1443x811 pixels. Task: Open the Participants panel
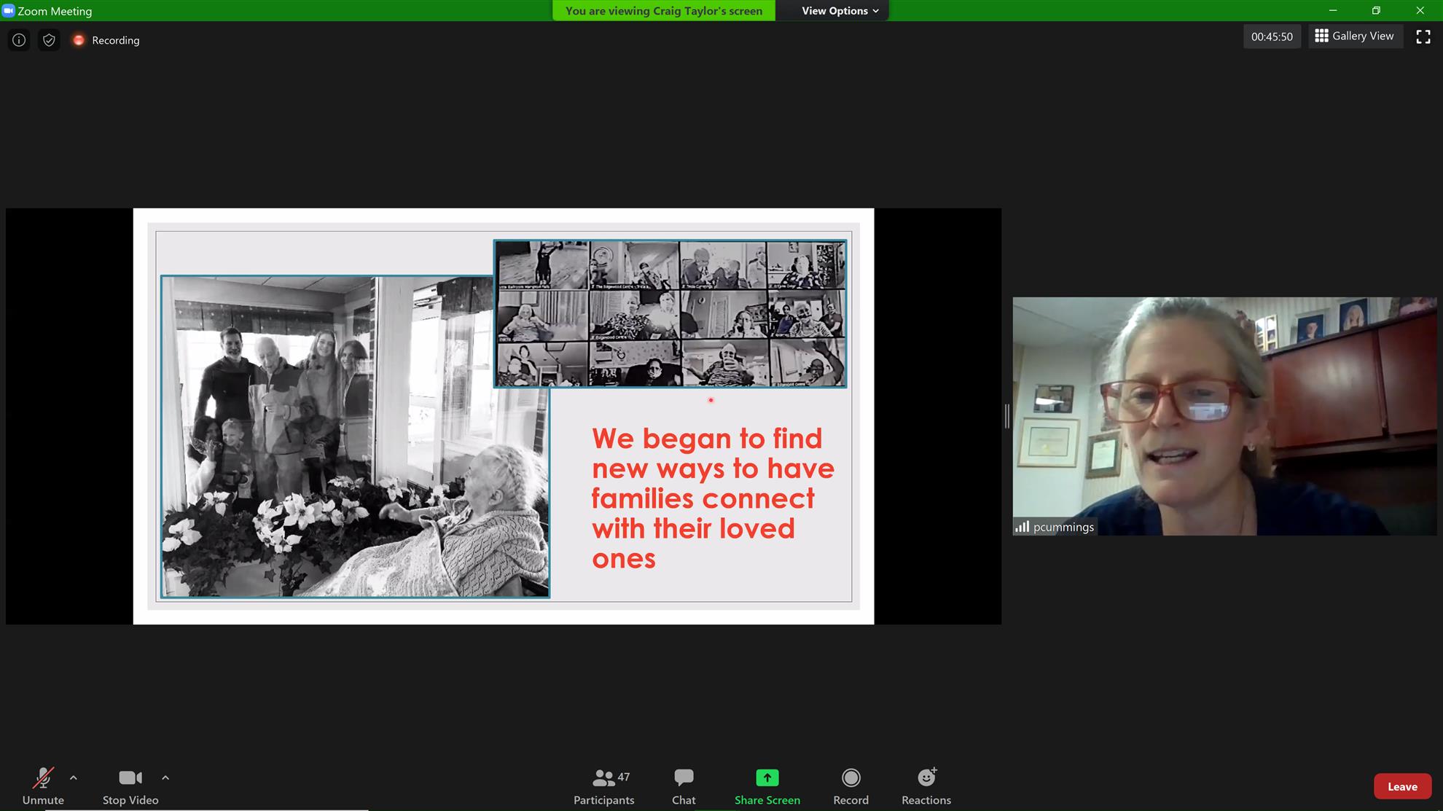click(x=603, y=786)
